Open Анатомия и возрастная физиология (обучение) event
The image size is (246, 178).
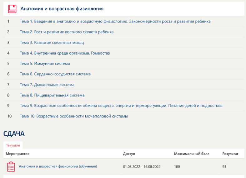[58, 166]
